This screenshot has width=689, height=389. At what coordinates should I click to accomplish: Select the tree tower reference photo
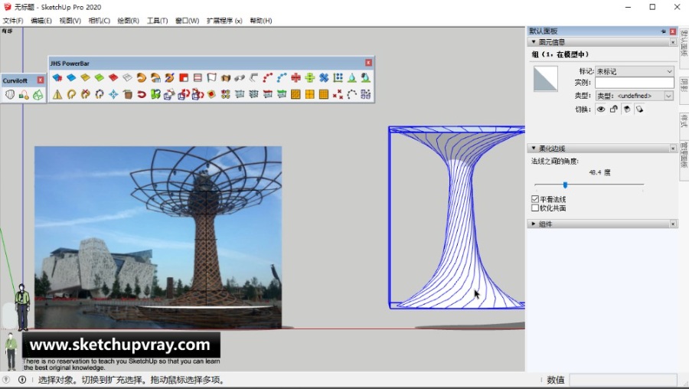click(x=158, y=237)
